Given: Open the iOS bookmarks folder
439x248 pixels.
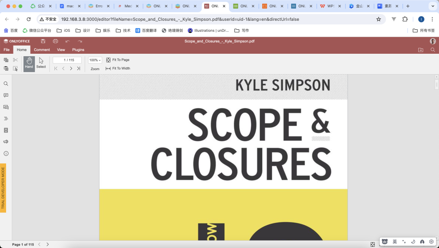Looking at the screenshot, I should pyautogui.click(x=63, y=31).
